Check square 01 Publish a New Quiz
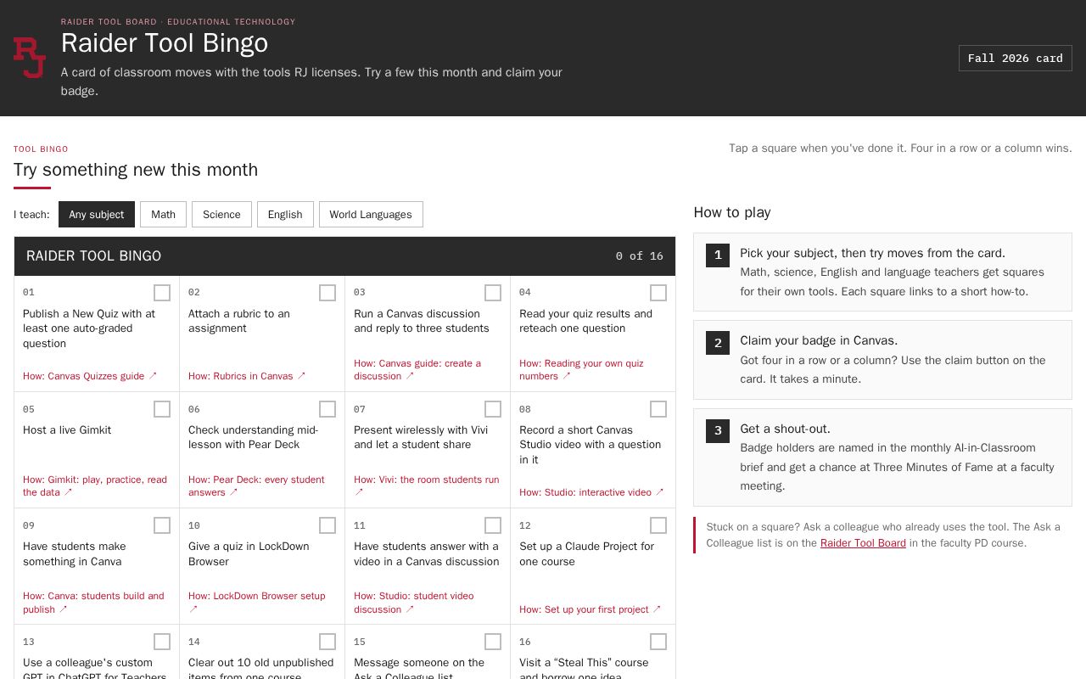Viewport: 1086px width, 679px height. [162, 293]
